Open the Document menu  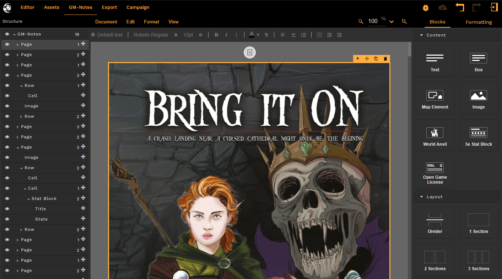point(106,22)
